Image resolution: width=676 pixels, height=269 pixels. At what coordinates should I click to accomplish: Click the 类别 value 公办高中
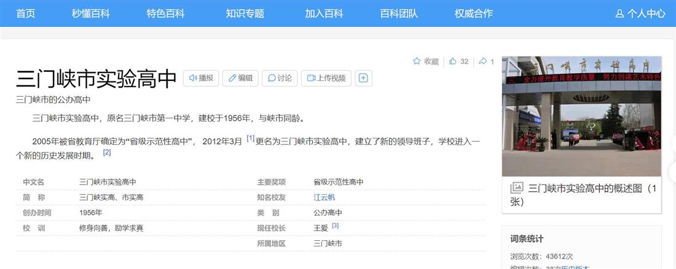(328, 213)
